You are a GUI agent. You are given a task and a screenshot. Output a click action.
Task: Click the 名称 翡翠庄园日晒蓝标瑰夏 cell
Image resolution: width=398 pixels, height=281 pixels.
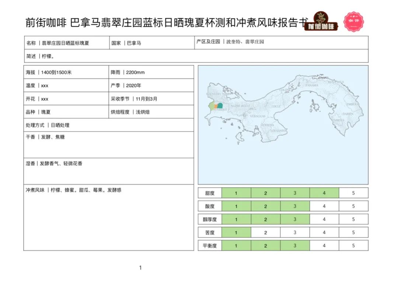[x=67, y=43]
